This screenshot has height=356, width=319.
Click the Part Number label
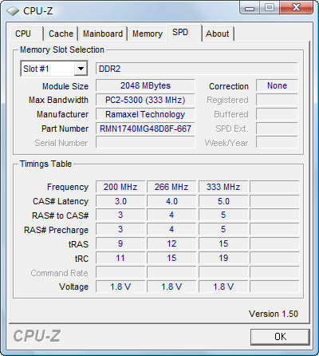(65, 129)
